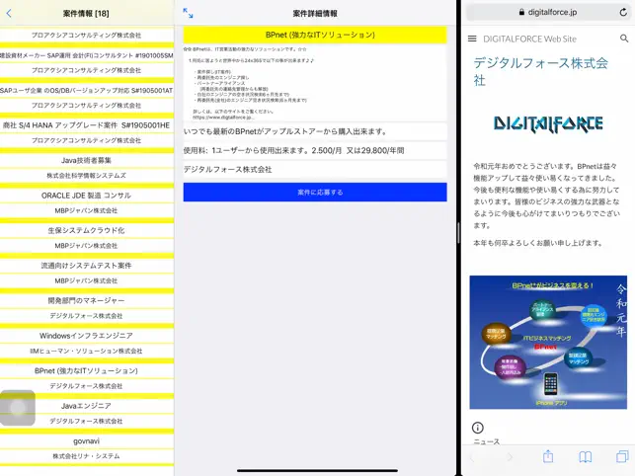
Task: Tap the info circle icon above ニュース
Action: (477, 428)
